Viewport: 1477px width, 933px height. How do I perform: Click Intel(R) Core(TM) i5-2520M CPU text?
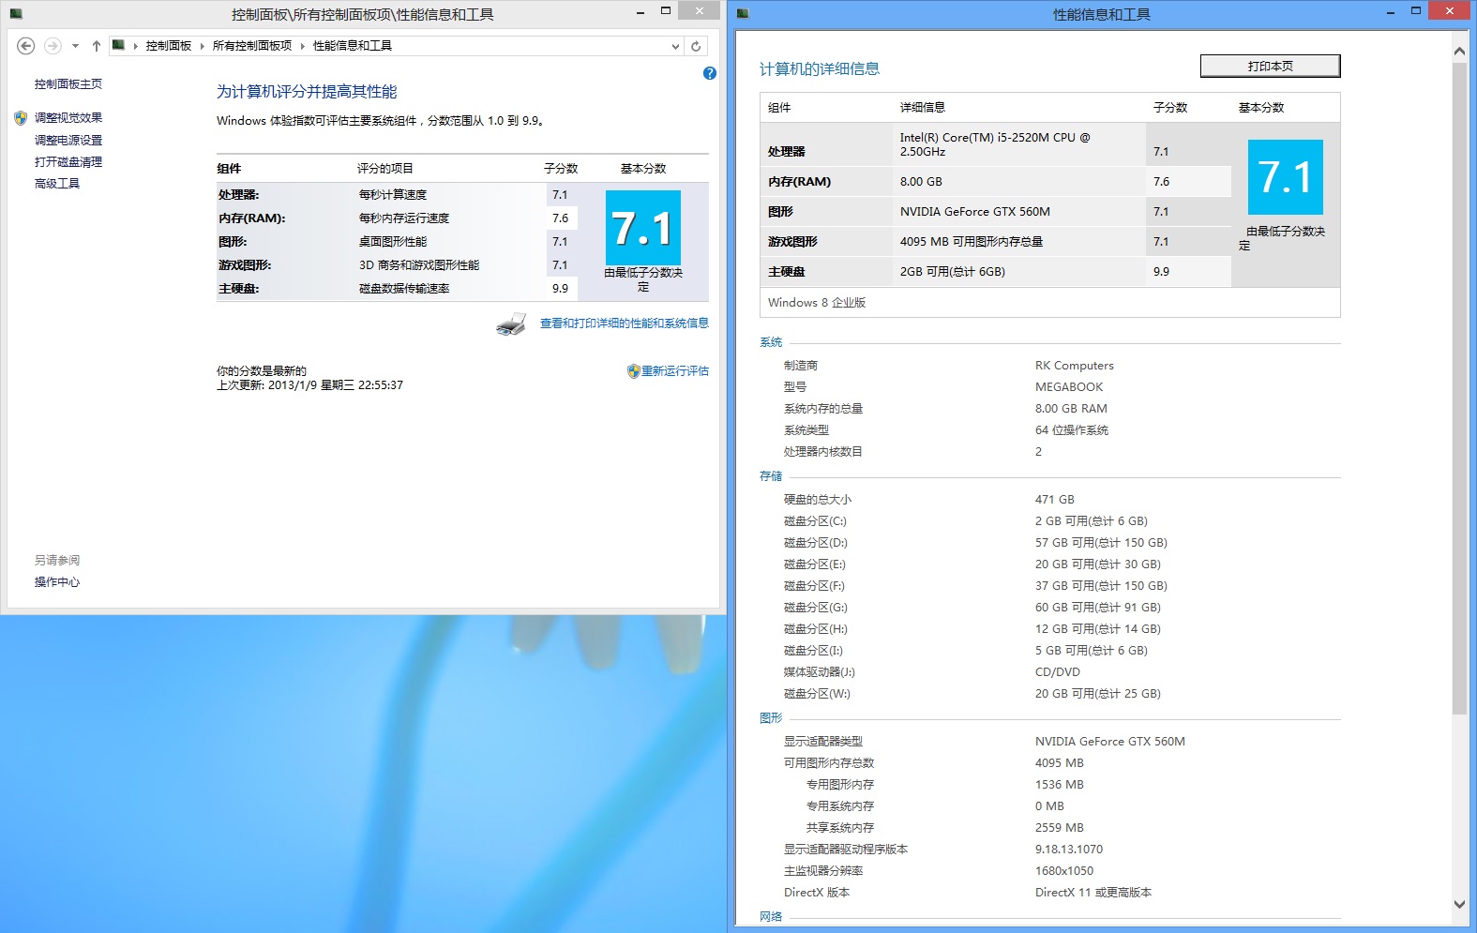click(x=995, y=144)
